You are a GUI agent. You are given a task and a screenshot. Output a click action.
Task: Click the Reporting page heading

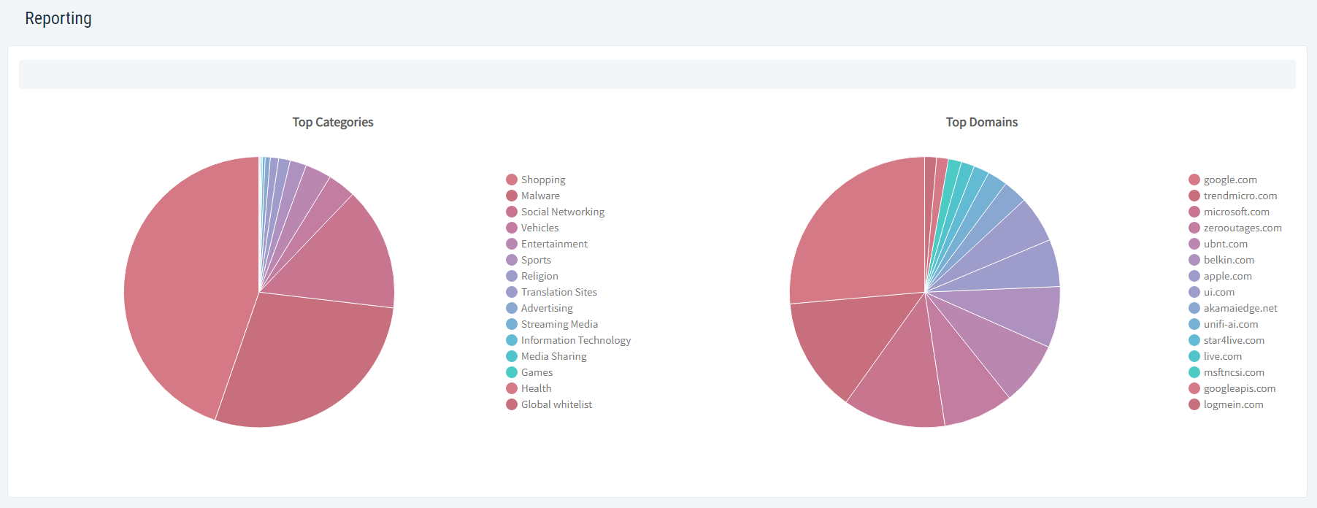(x=58, y=18)
